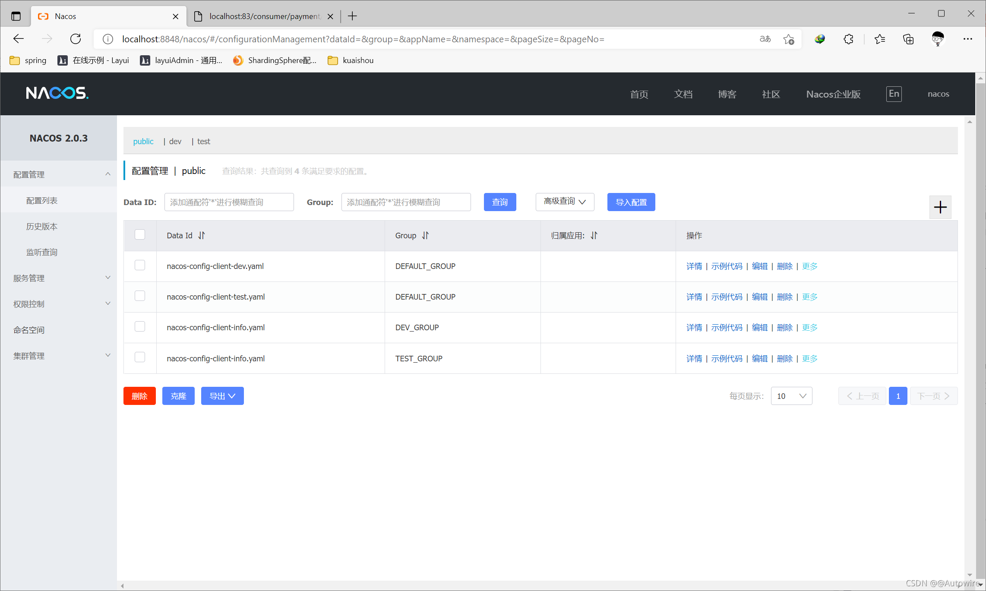Open the spring bookmarks folder

(28, 60)
